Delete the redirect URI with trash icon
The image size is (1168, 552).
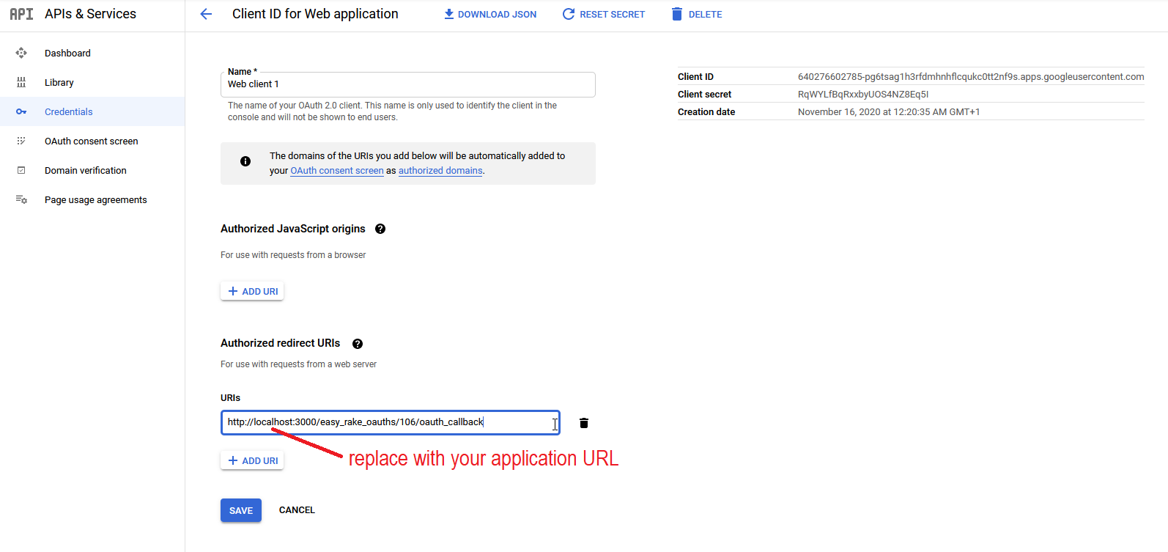[584, 423]
